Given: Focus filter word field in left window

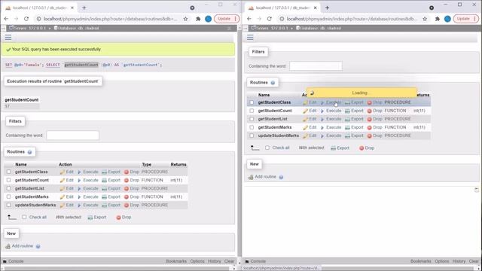Looking at the screenshot, I should tap(73, 135).
